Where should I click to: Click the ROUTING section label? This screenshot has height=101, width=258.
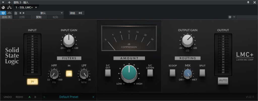point(188,58)
